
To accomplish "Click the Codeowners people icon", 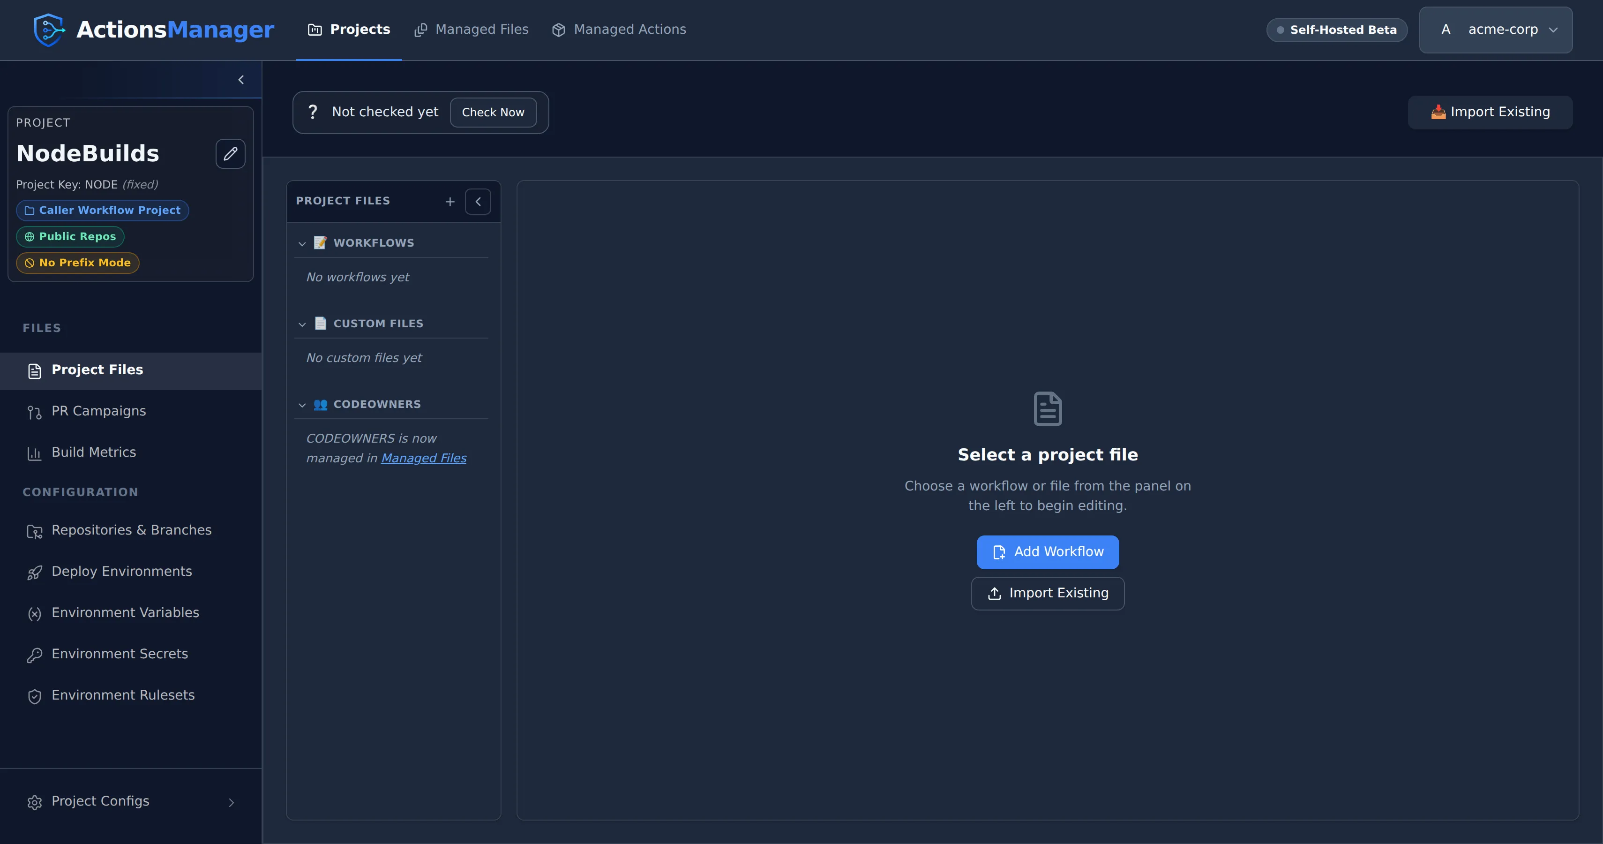I will coord(321,405).
